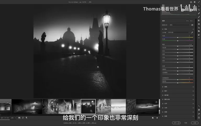Toggle visibility eye for 混色器 panel
The height and width of the screenshot is (126, 201).
(x=193, y=95)
